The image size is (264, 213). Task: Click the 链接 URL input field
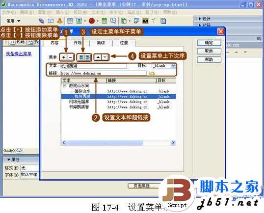click(x=104, y=73)
